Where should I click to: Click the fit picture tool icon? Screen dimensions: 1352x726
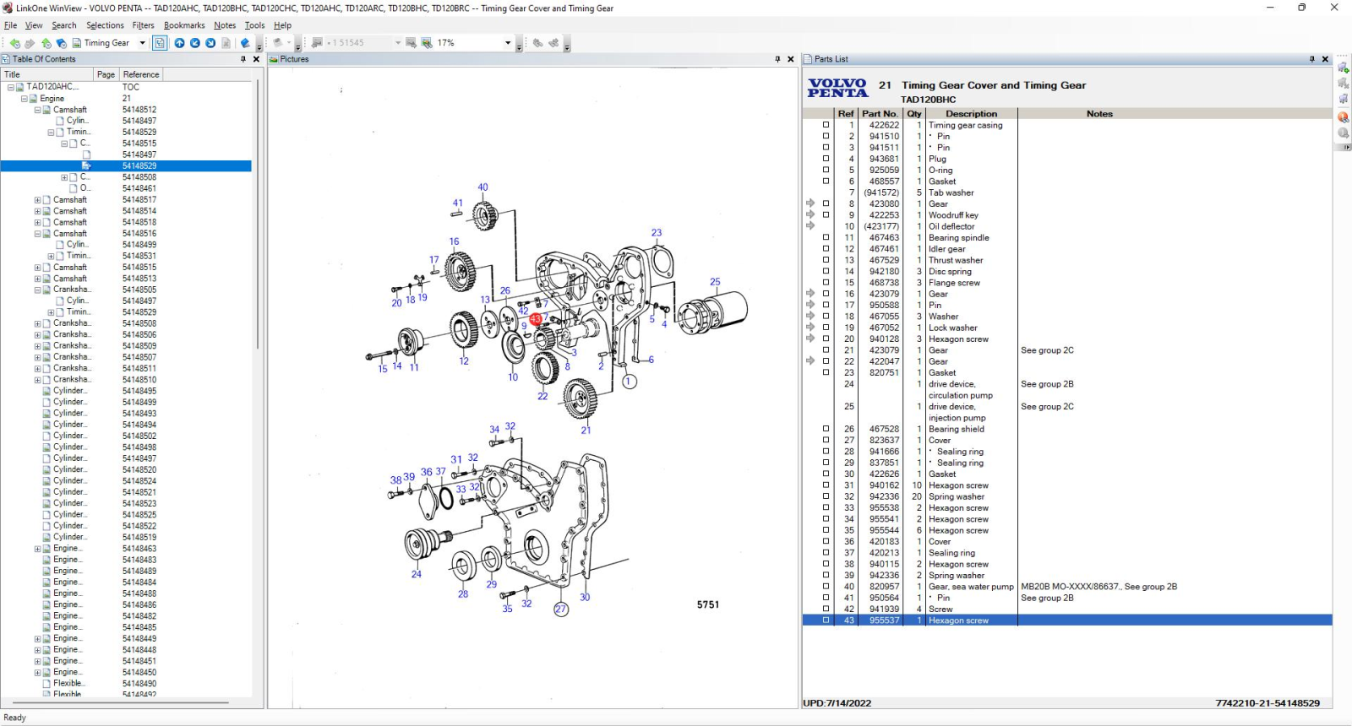pyautogui.click(x=427, y=43)
